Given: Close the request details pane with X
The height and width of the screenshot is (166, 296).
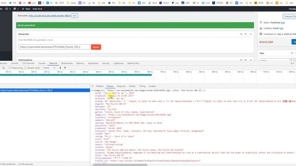Looking at the screenshot, I should [92, 86].
